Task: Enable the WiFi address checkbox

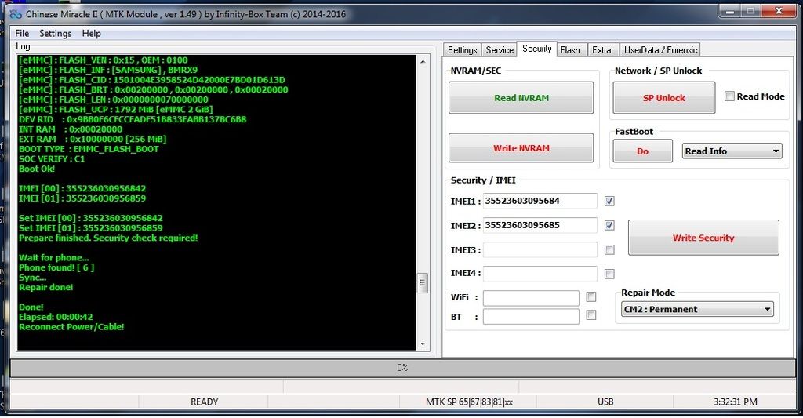Action: coord(591,297)
